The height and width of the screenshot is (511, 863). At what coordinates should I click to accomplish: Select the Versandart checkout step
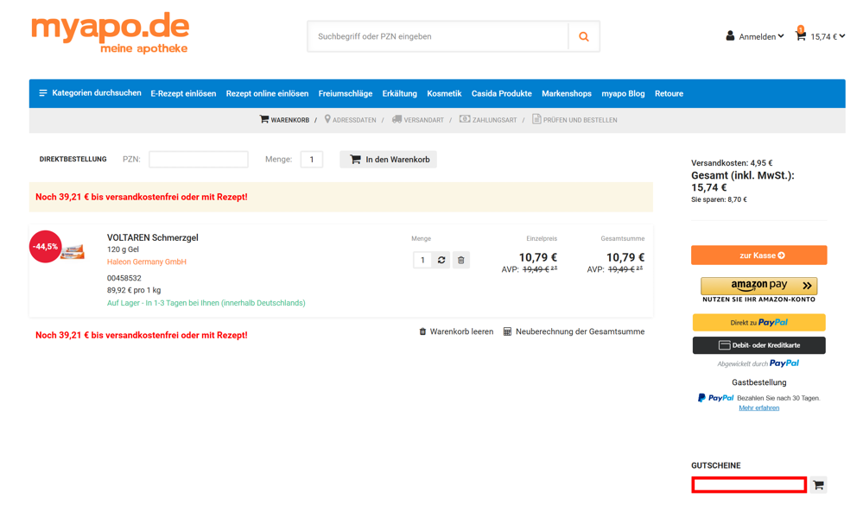(x=418, y=119)
